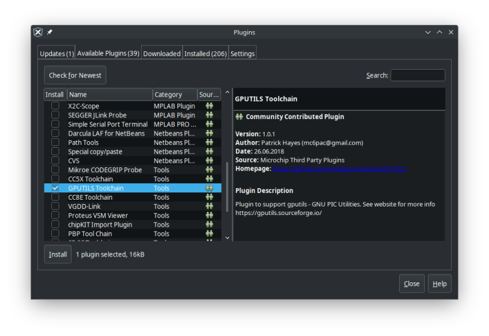This screenshot has width=489, height=336.
Task: Select the CVS plugin checkbox
Action: 55,160
